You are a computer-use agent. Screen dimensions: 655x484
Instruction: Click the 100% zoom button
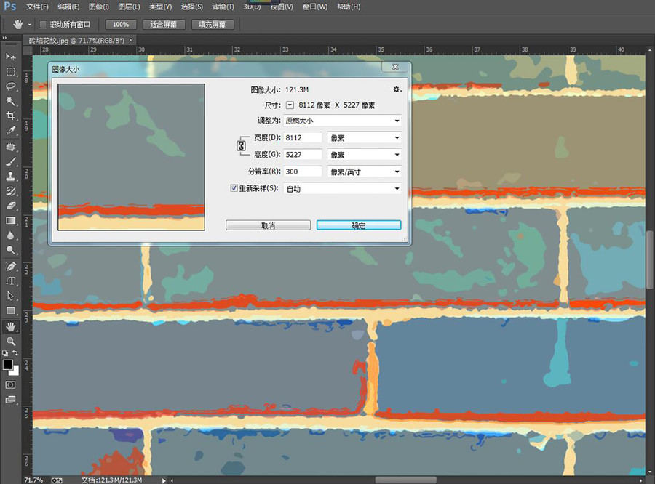(x=121, y=25)
